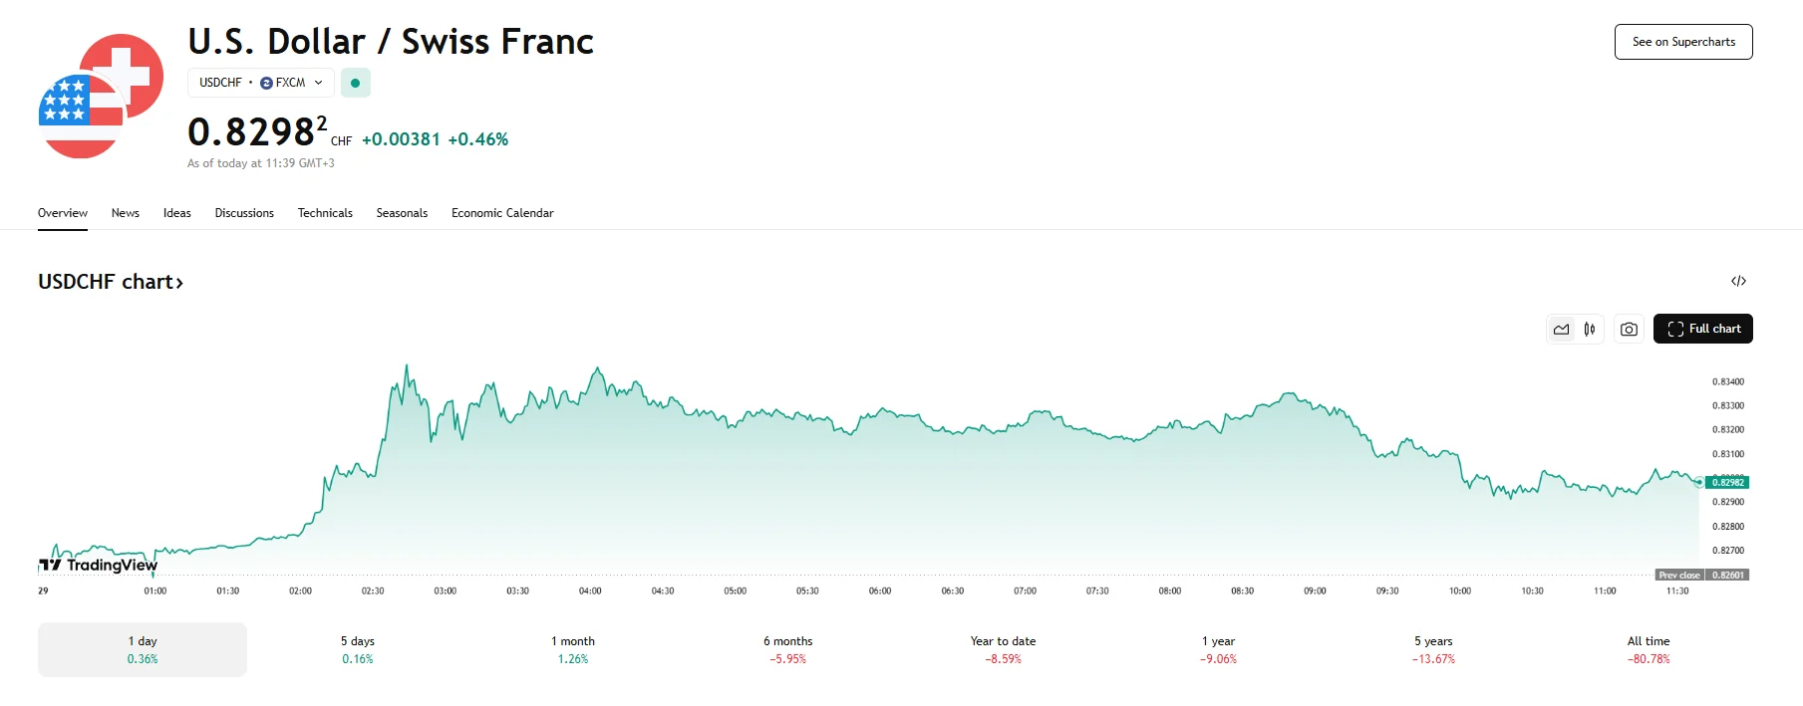This screenshot has width=1803, height=706.
Task: Select the 1 month time range
Action: pyautogui.click(x=573, y=649)
